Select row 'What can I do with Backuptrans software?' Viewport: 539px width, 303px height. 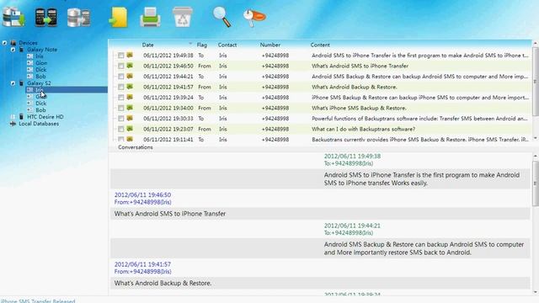pyautogui.click(x=322, y=129)
